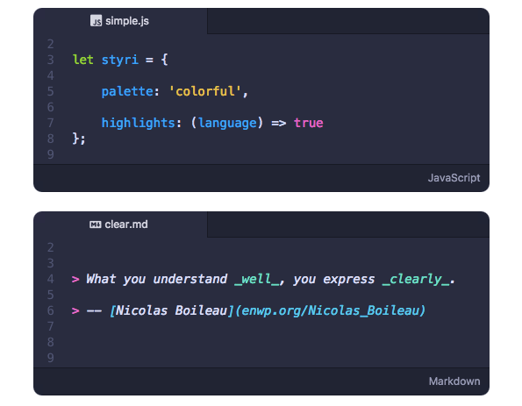Click line number 4 in clear.md gutter
The height and width of the screenshot is (406, 522).
click(x=51, y=279)
